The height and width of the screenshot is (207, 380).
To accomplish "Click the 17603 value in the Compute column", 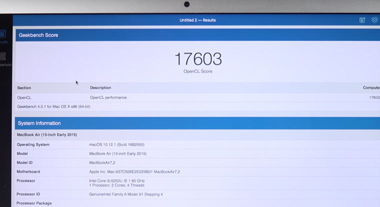I will 374,97.
